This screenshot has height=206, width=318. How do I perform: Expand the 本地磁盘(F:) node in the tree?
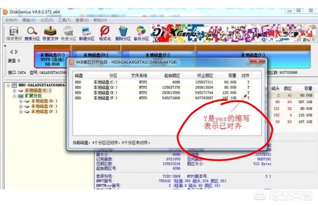(21, 112)
